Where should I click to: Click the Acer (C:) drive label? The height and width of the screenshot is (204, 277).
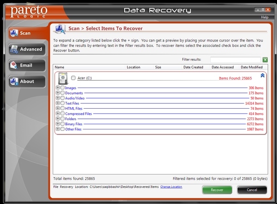click(x=84, y=78)
